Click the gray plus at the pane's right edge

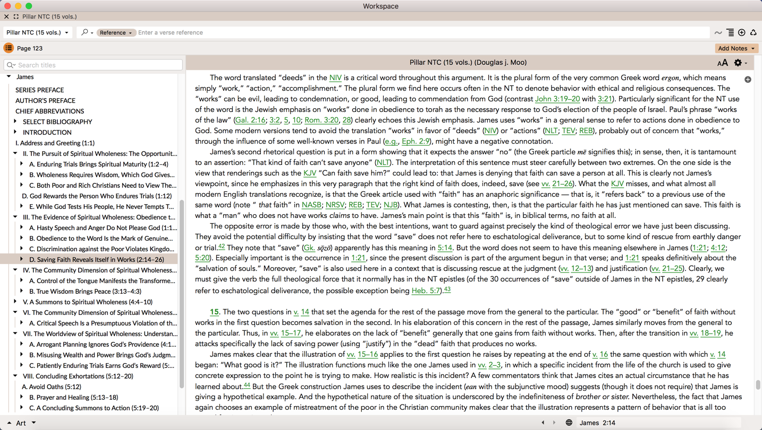click(748, 80)
